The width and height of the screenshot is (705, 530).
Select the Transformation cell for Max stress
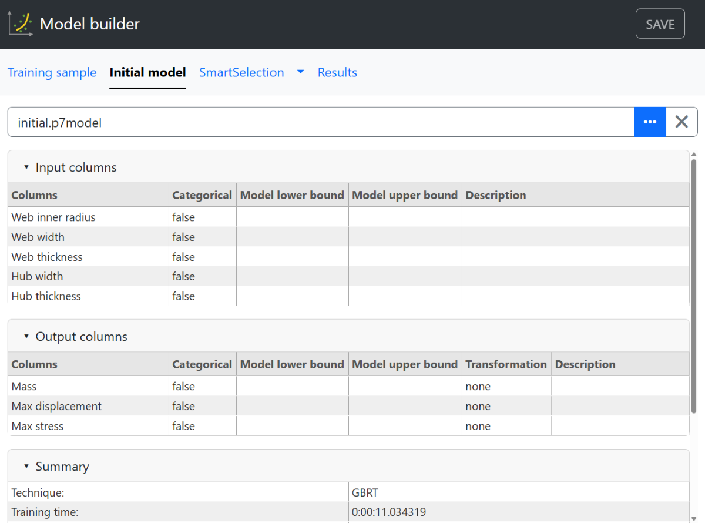[506, 426]
